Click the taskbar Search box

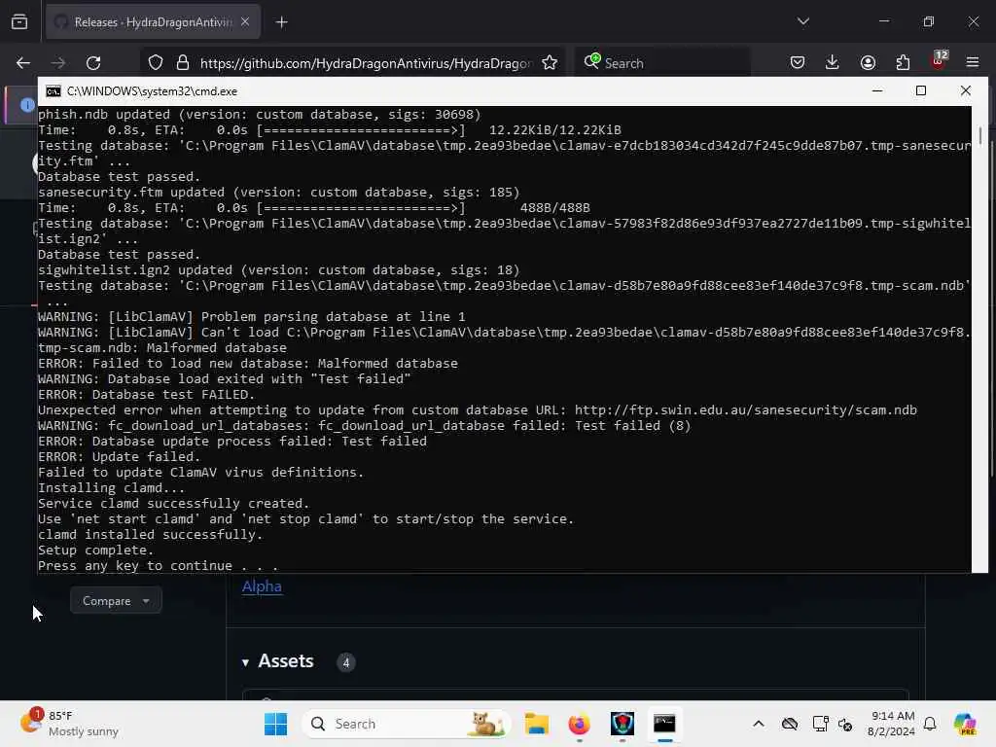click(407, 724)
